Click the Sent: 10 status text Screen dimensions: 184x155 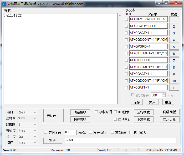(x=104, y=150)
